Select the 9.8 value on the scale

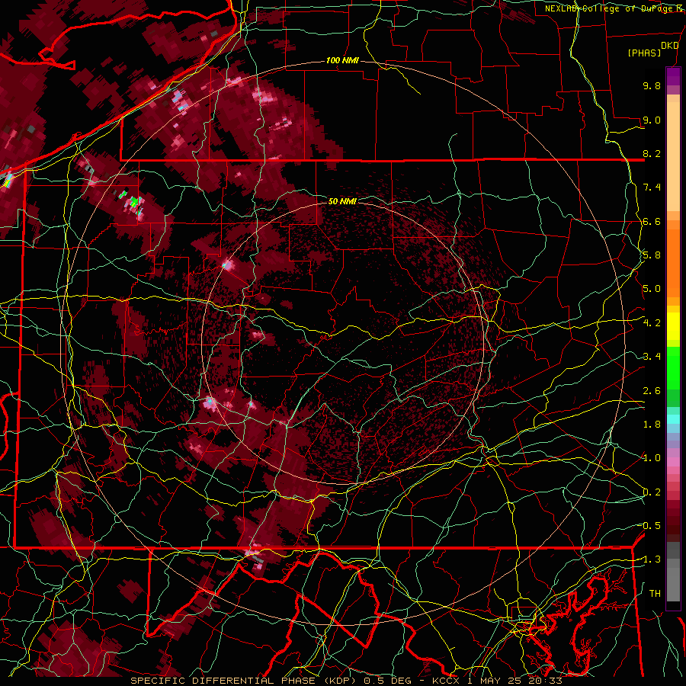click(652, 85)
